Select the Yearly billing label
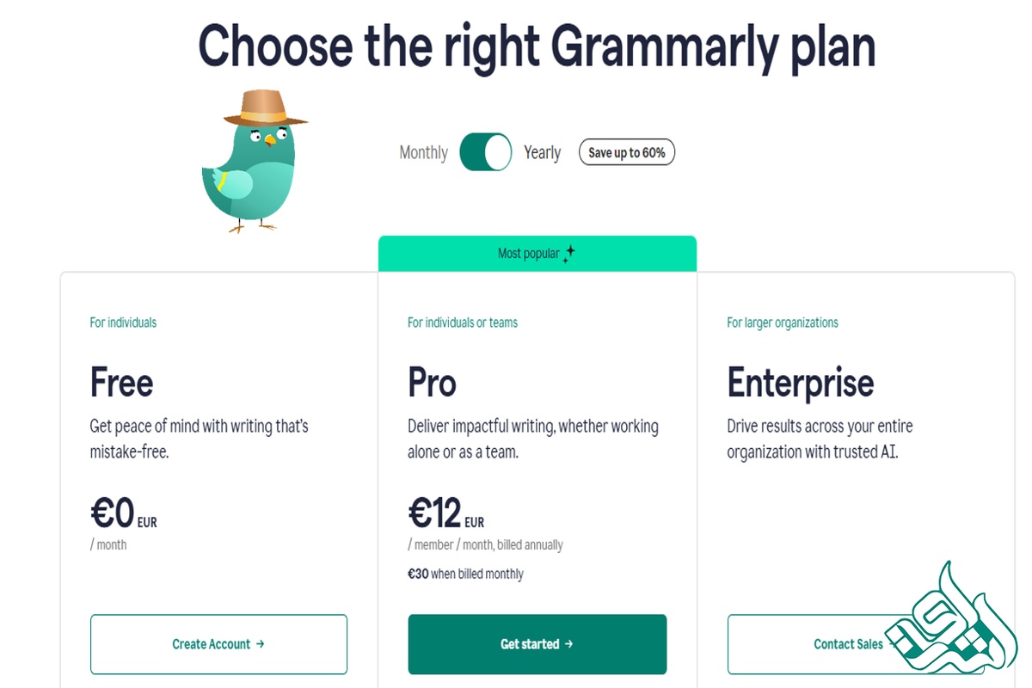1032x688 pixels. 542,152
